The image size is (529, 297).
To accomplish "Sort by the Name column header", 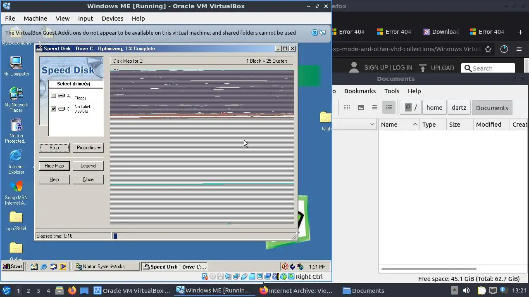I will [x=399, y=125].
